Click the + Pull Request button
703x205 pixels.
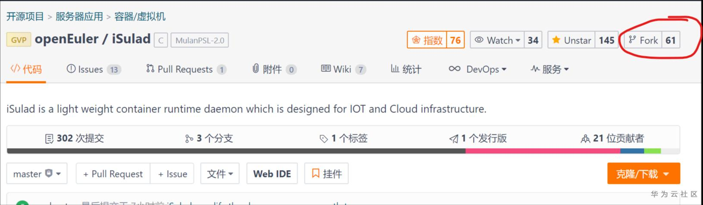(113, 174)
